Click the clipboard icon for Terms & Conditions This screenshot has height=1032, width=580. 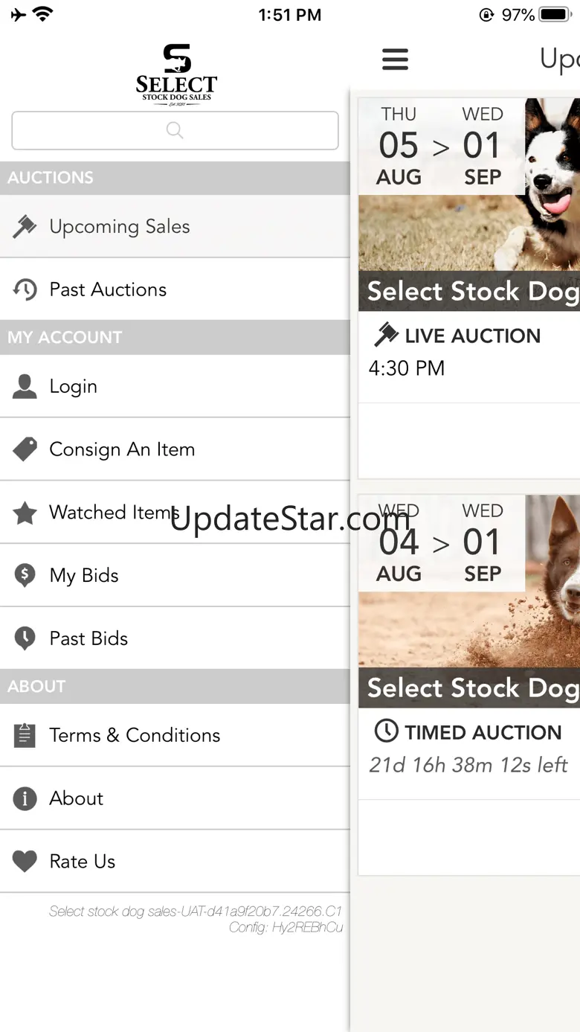[x=25, y=735]
